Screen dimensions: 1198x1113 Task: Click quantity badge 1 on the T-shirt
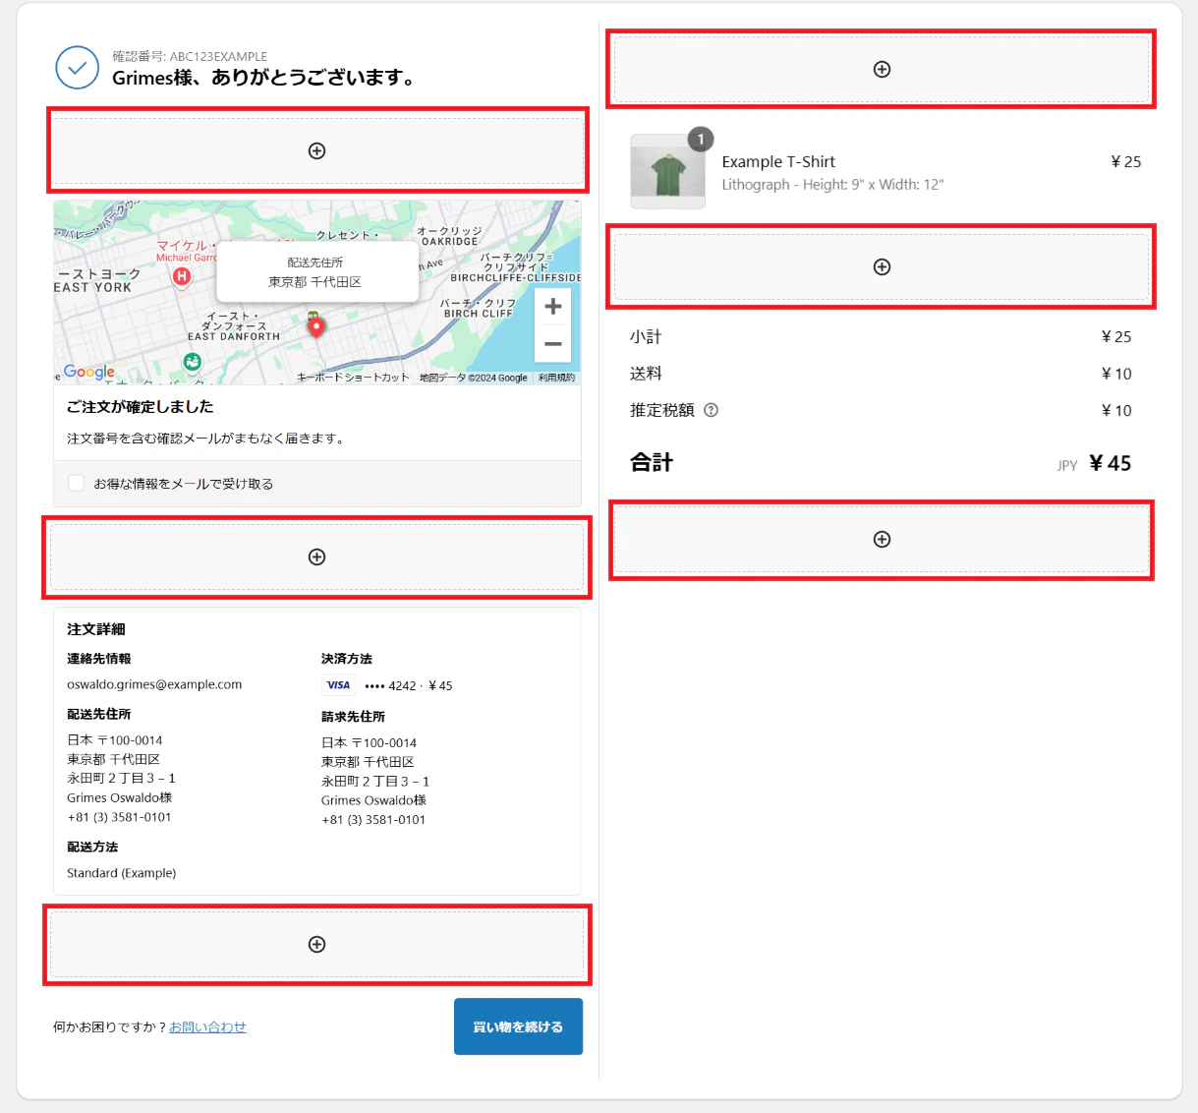pyautogui.click(x=701, y=140)
